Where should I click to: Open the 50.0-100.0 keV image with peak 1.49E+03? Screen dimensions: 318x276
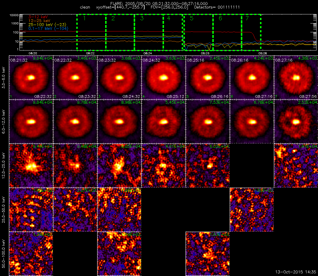(x=120, y=254)
